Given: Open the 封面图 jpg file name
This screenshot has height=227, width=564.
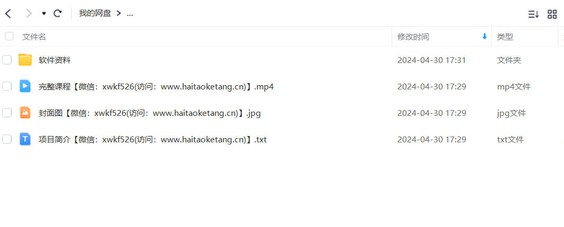Looking at the screenshot, I should tap(150, 113).
